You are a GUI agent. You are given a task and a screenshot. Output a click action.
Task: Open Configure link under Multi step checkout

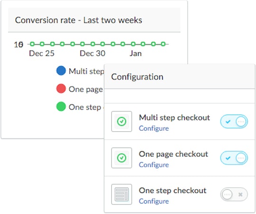(154, 128)
